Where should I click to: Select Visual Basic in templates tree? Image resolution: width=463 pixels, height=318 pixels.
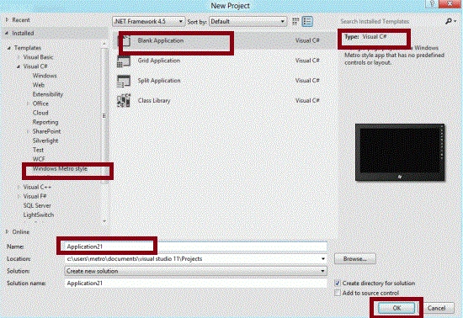click(x=38, y=57)
